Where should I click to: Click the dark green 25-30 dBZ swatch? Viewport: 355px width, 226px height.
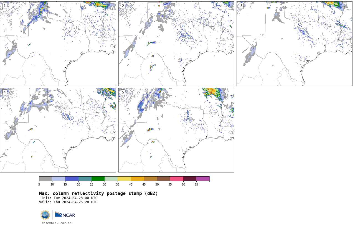click(x=98, y=179)
